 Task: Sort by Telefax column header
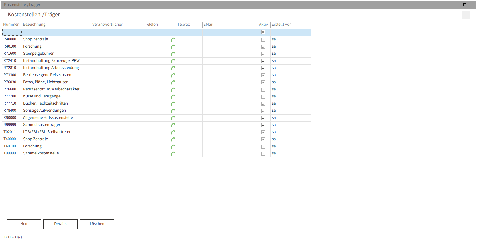pyautogui.click(x=189, y=25)
